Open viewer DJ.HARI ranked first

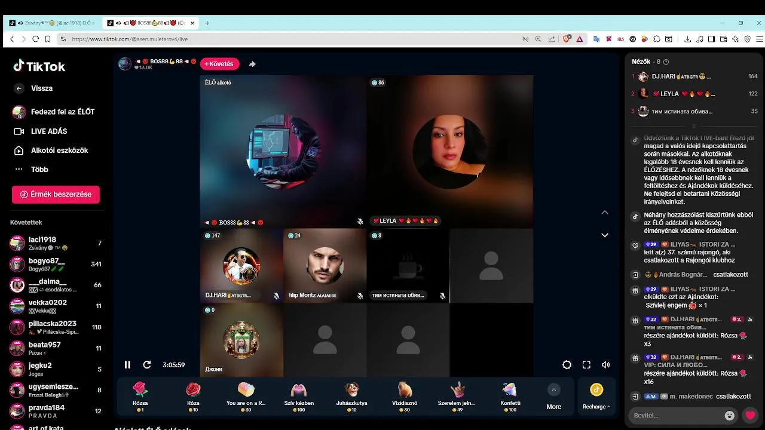pos(694,76)
